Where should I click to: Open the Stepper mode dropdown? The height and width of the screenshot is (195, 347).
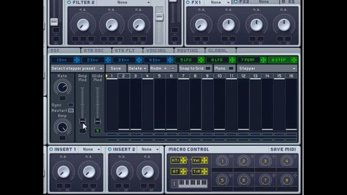tap(267, 69)
